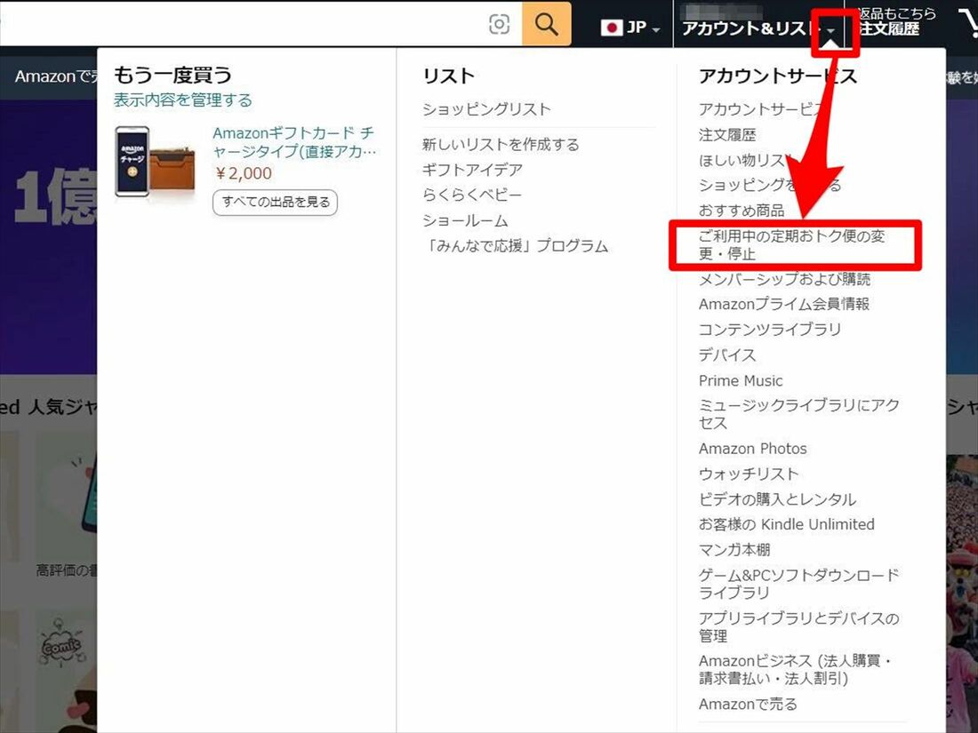The image size is (978, 733).
Task: Open ウォッチリスト menu entry
Action: click(749, 474)
